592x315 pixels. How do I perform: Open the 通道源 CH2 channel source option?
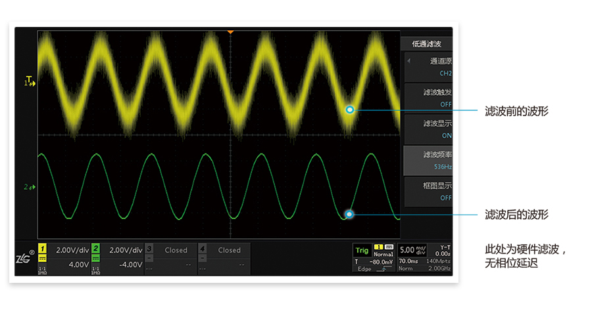point(428,67)
